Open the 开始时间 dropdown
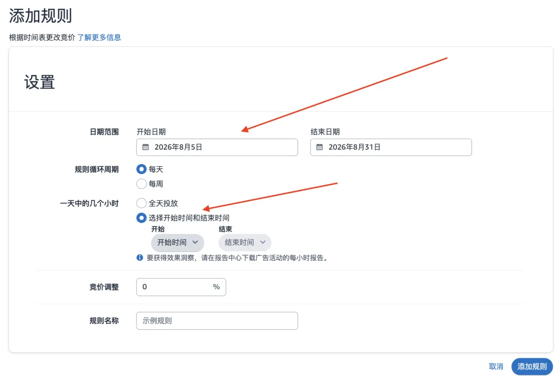This screenshot has height=380, width=559. [x=178, y=243]
